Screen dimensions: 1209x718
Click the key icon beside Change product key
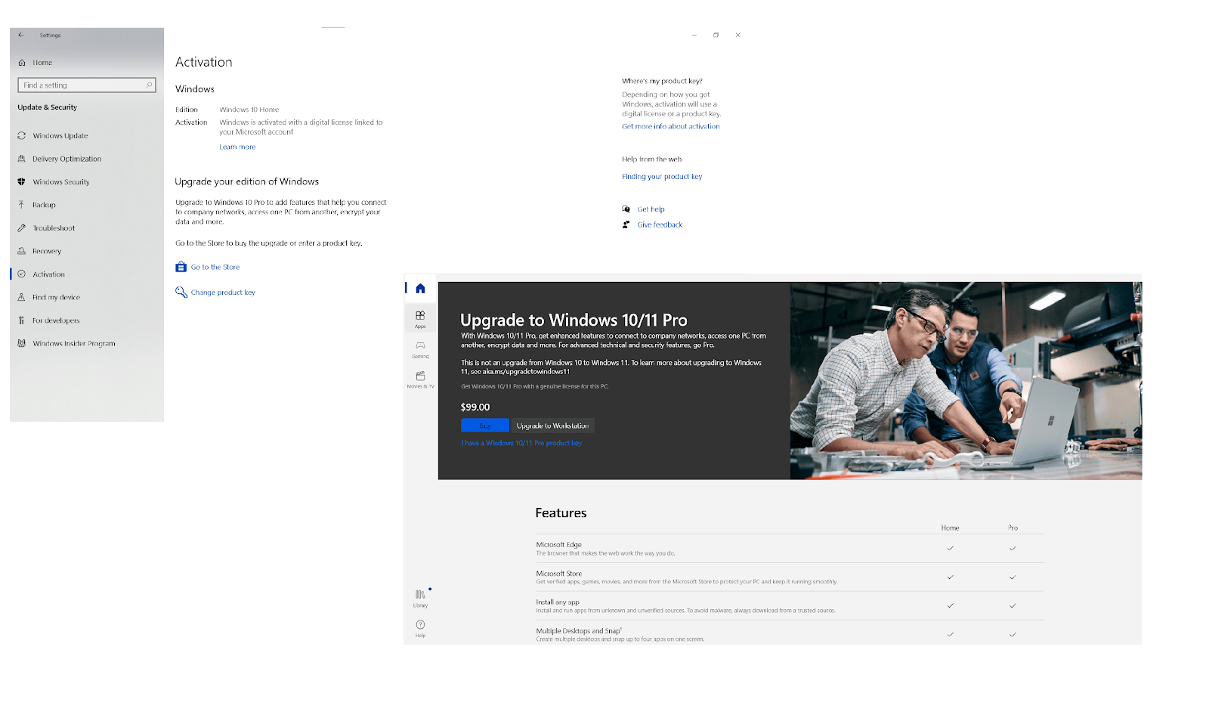click(x=181, y=292)
